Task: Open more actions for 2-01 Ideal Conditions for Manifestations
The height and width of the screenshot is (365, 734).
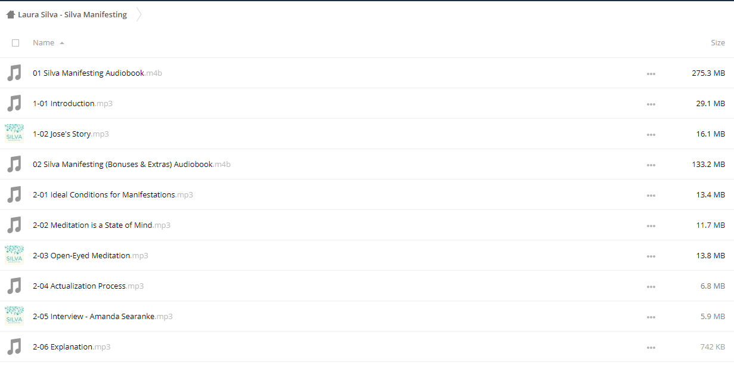Action: tap(651, 196)
